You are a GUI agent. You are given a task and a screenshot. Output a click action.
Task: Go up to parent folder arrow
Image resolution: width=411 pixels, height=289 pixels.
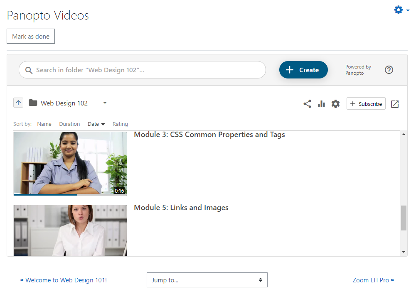click(18, 103)
